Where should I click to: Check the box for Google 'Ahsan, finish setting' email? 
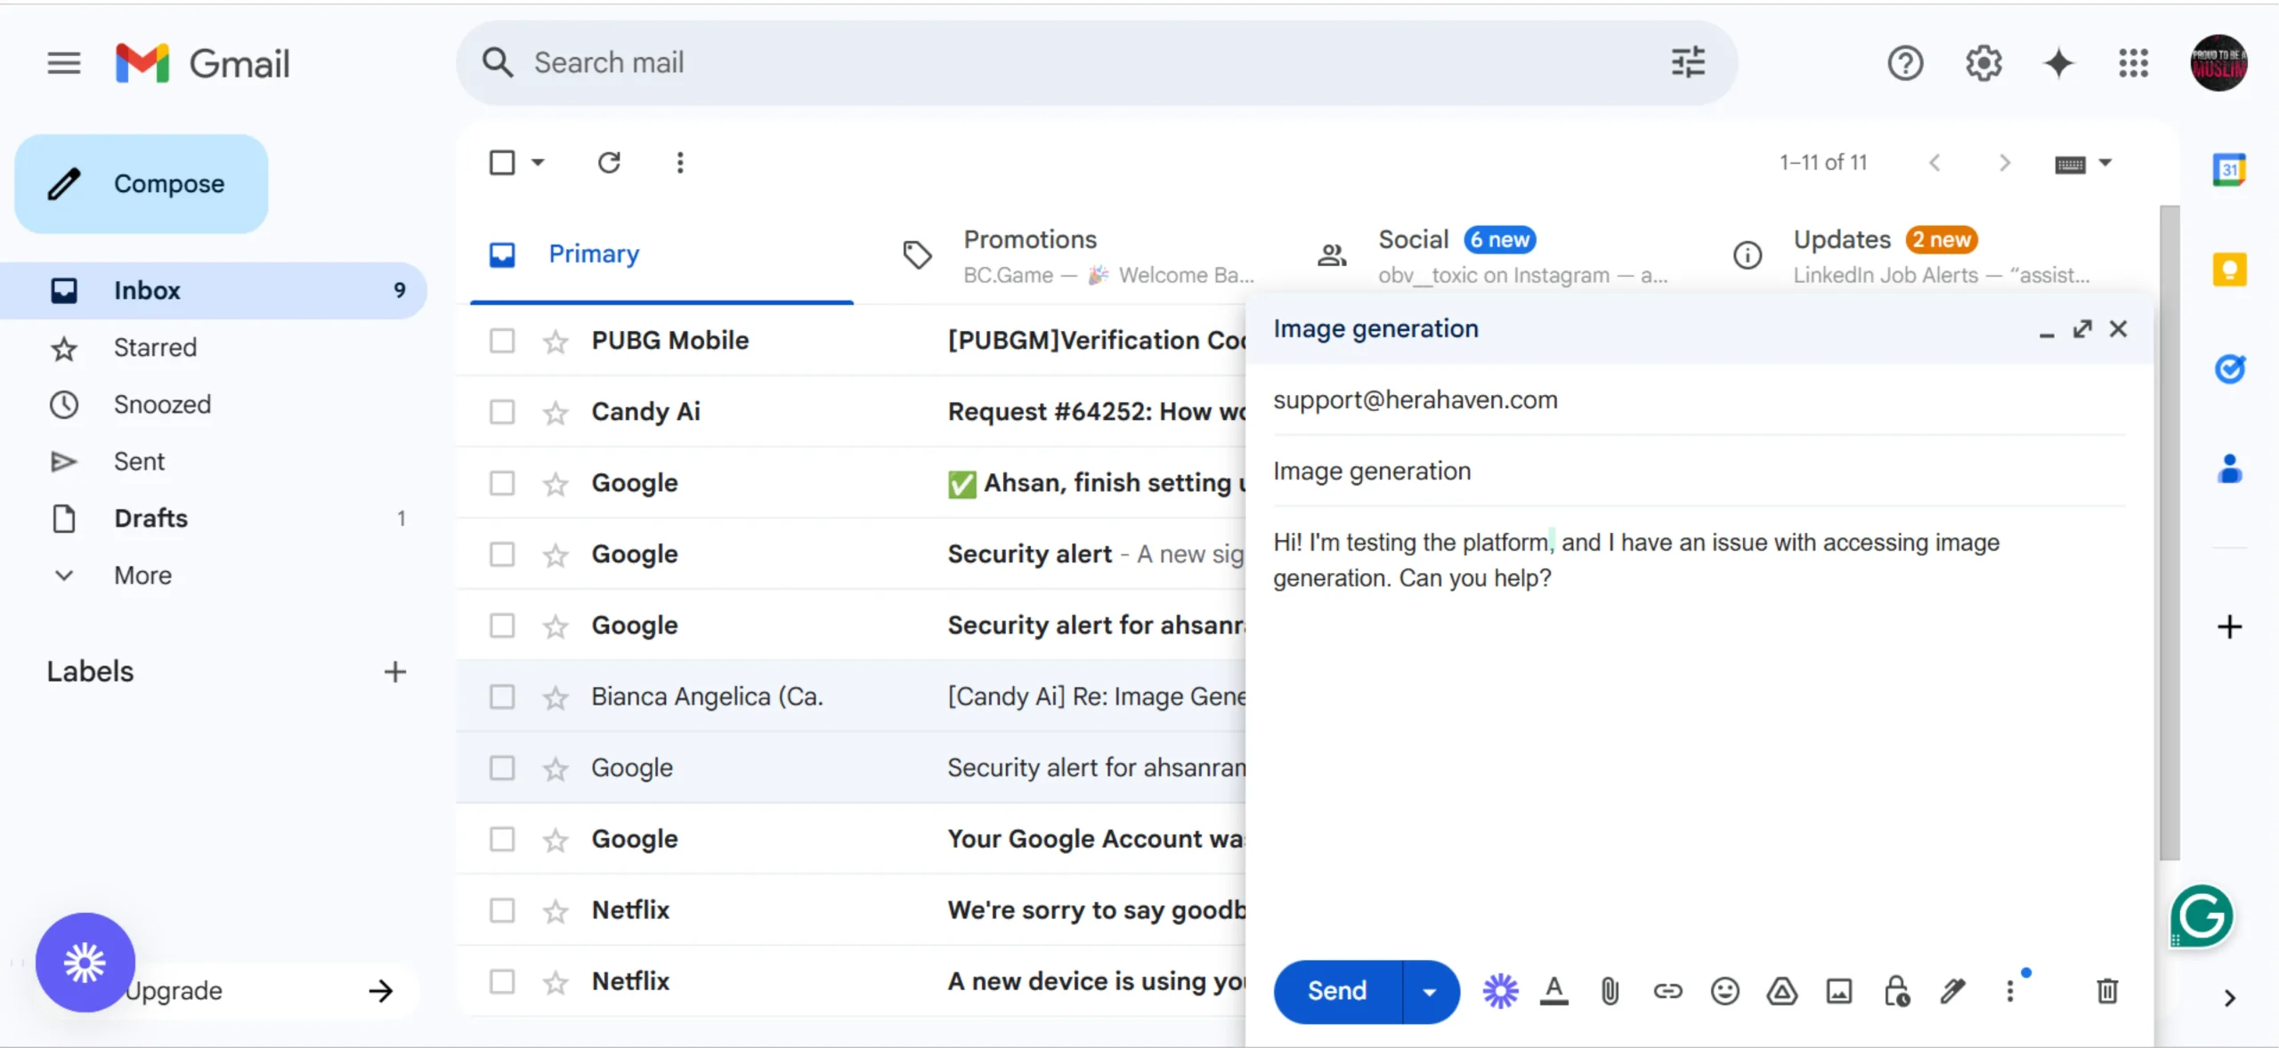[x=502, y=483]
